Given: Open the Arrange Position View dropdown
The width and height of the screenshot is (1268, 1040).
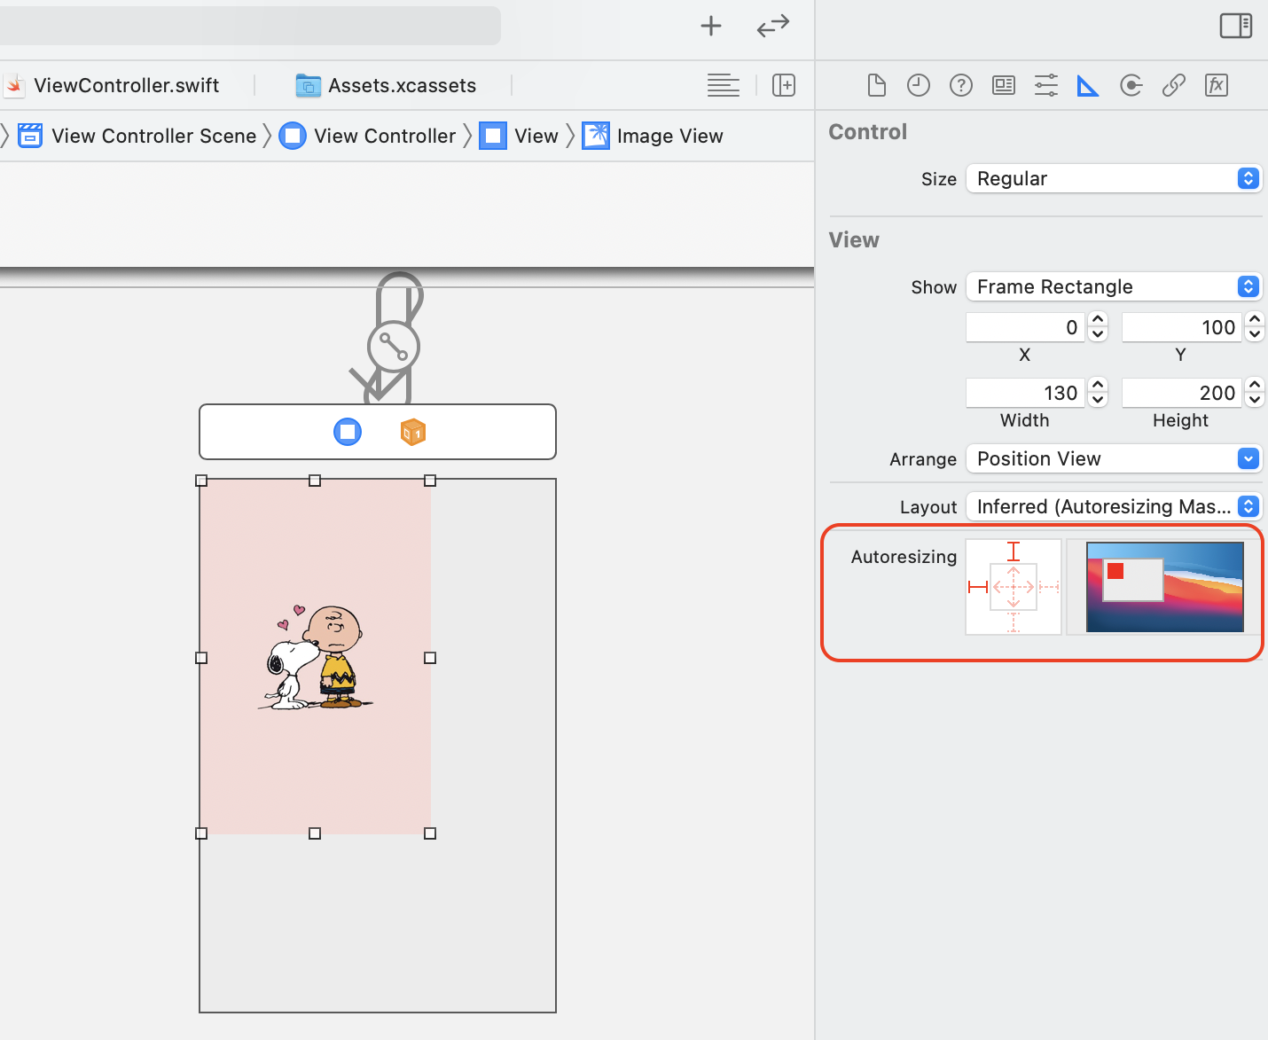Looking at the screenshot, I should tap(1114, 458).
